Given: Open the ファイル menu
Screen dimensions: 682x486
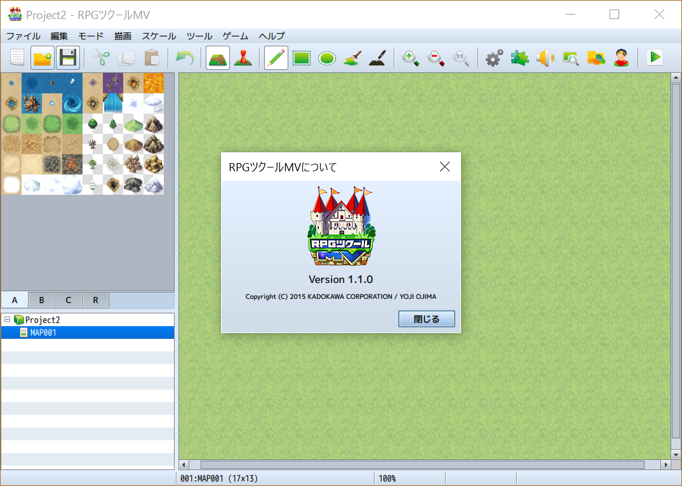Looking at the screenshot, I should click(x=23, y=36).
